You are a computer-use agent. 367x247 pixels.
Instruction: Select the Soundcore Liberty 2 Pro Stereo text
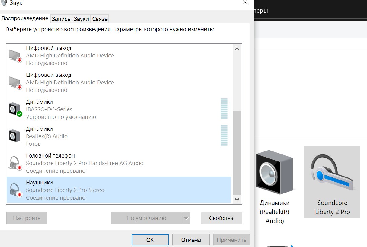tap(65, 190)
